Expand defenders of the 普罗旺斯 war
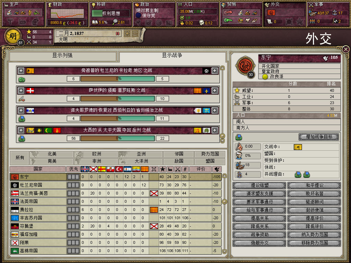The image size is (351, 263). click(x=215, y=90)
